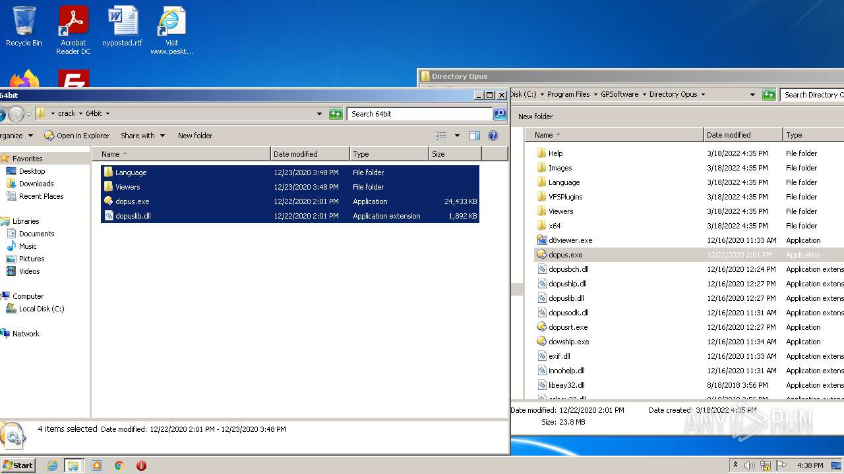Open the Help question mark icon
The width and height of the screenshot is (844, 474).
(x=493, y=136)
